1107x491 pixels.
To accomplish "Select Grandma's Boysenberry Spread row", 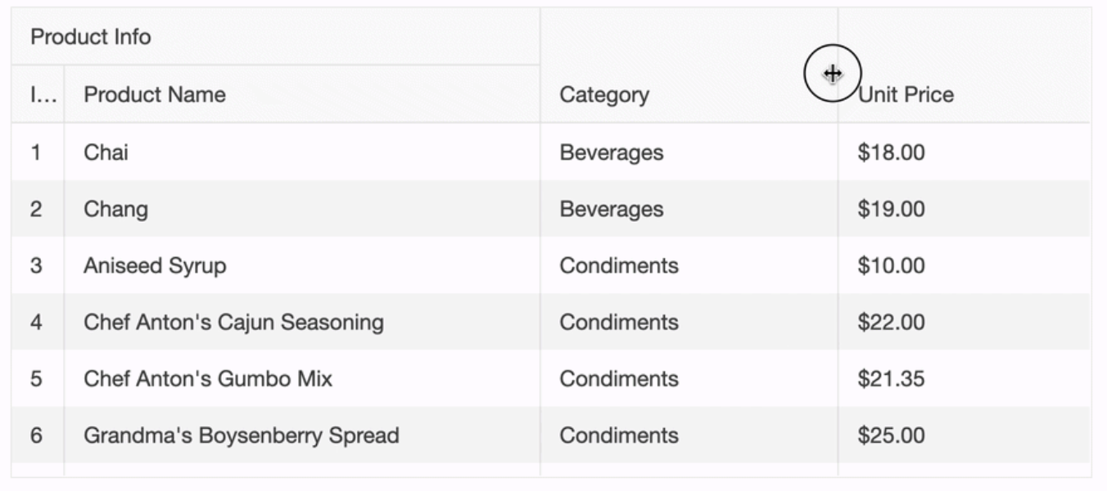I will (242, 435).
